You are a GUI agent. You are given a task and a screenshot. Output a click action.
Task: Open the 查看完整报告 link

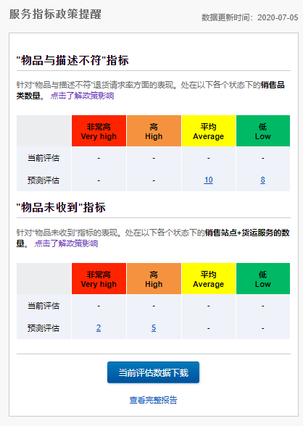click(153, 400)
